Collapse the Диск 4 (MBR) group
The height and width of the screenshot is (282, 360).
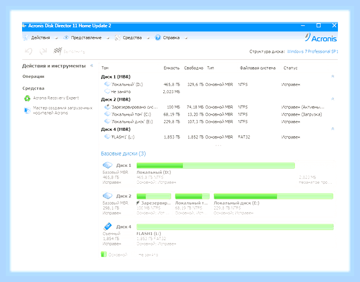coord(333,129)
